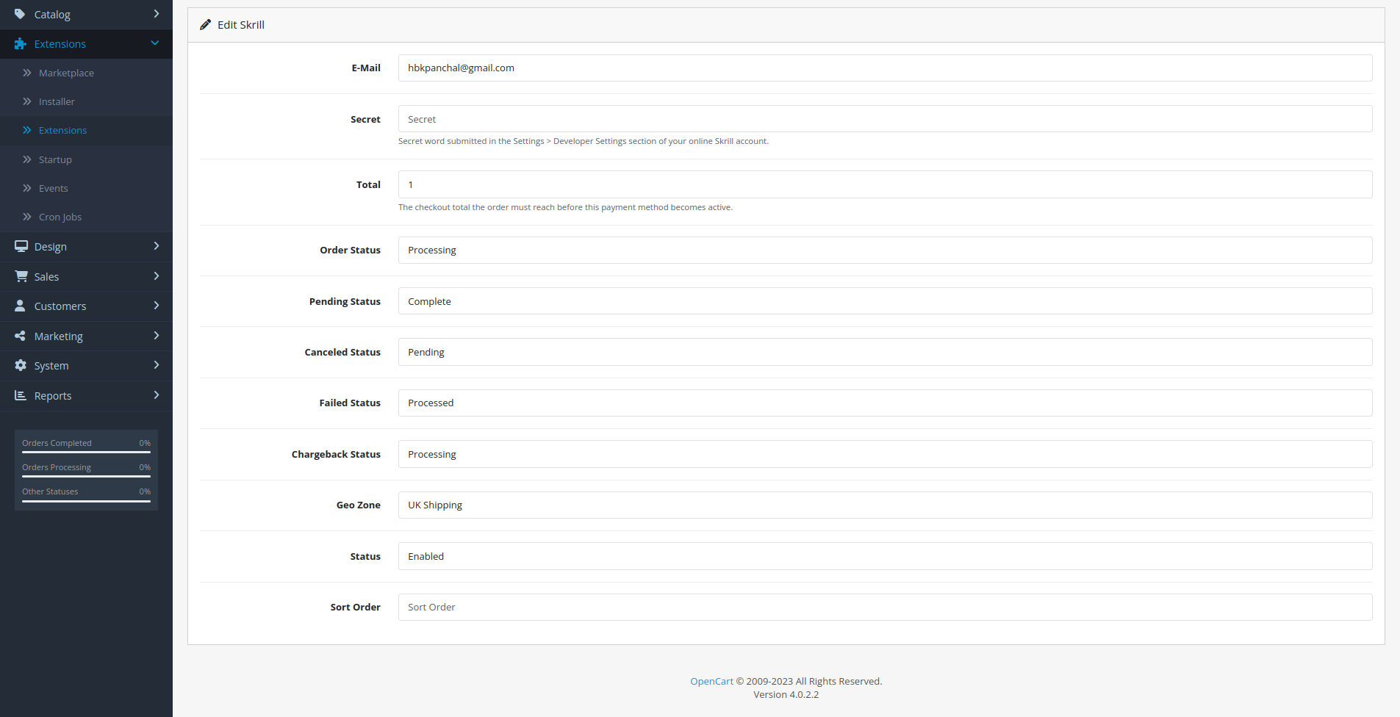This screenshot has width=1400, height=717.
Task: Open Events in the sidebar
Action: tap(86, 188)
